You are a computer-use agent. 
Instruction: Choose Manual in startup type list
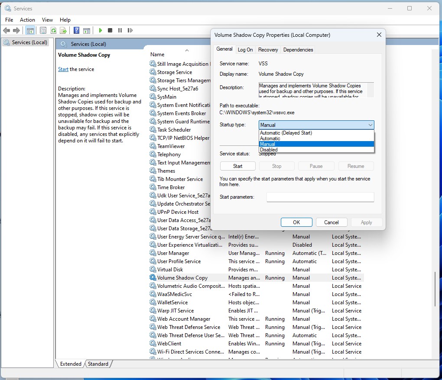(316, 144)
